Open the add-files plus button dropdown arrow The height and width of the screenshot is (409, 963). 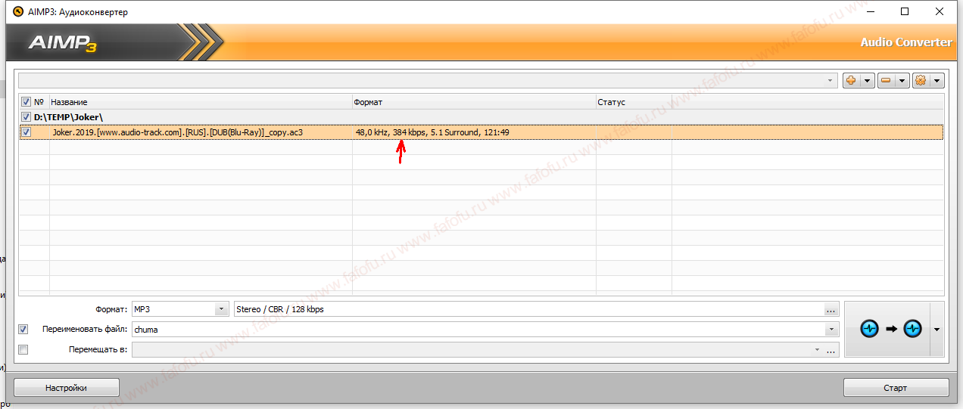[x=867, y=80]
